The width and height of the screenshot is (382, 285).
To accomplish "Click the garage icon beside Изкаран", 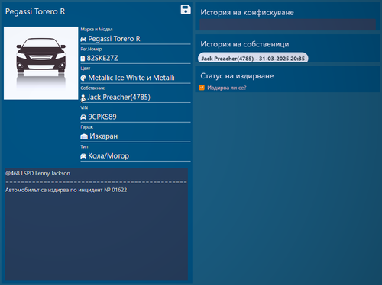I will pos(84,136).
